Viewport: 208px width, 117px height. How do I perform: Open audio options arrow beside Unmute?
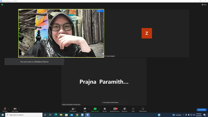point(8,109)
